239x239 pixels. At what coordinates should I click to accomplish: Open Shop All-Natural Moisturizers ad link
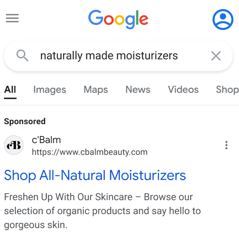pos(95,176)
